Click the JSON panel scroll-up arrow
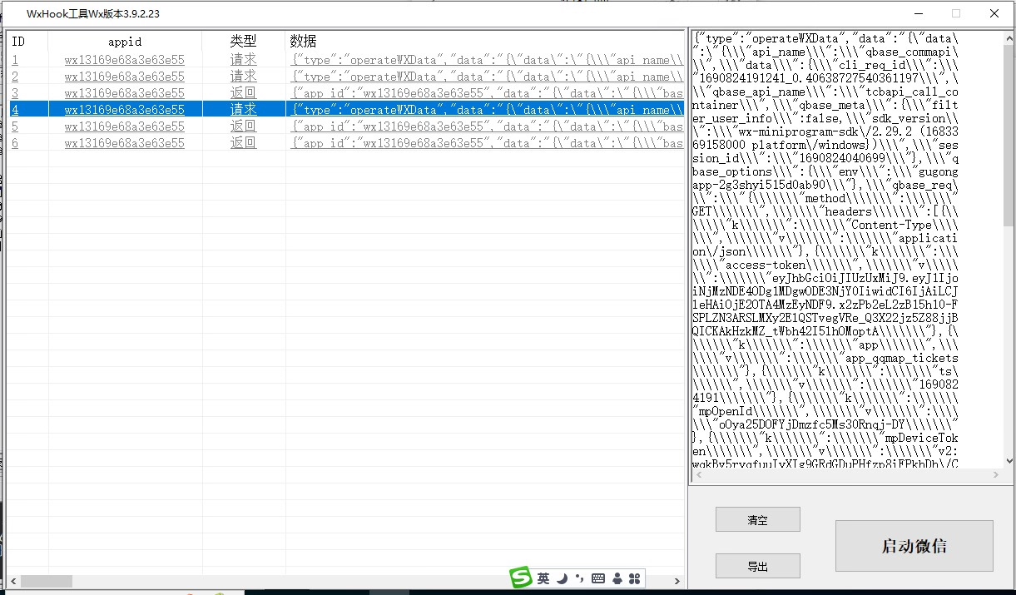 pos(1009,37)
